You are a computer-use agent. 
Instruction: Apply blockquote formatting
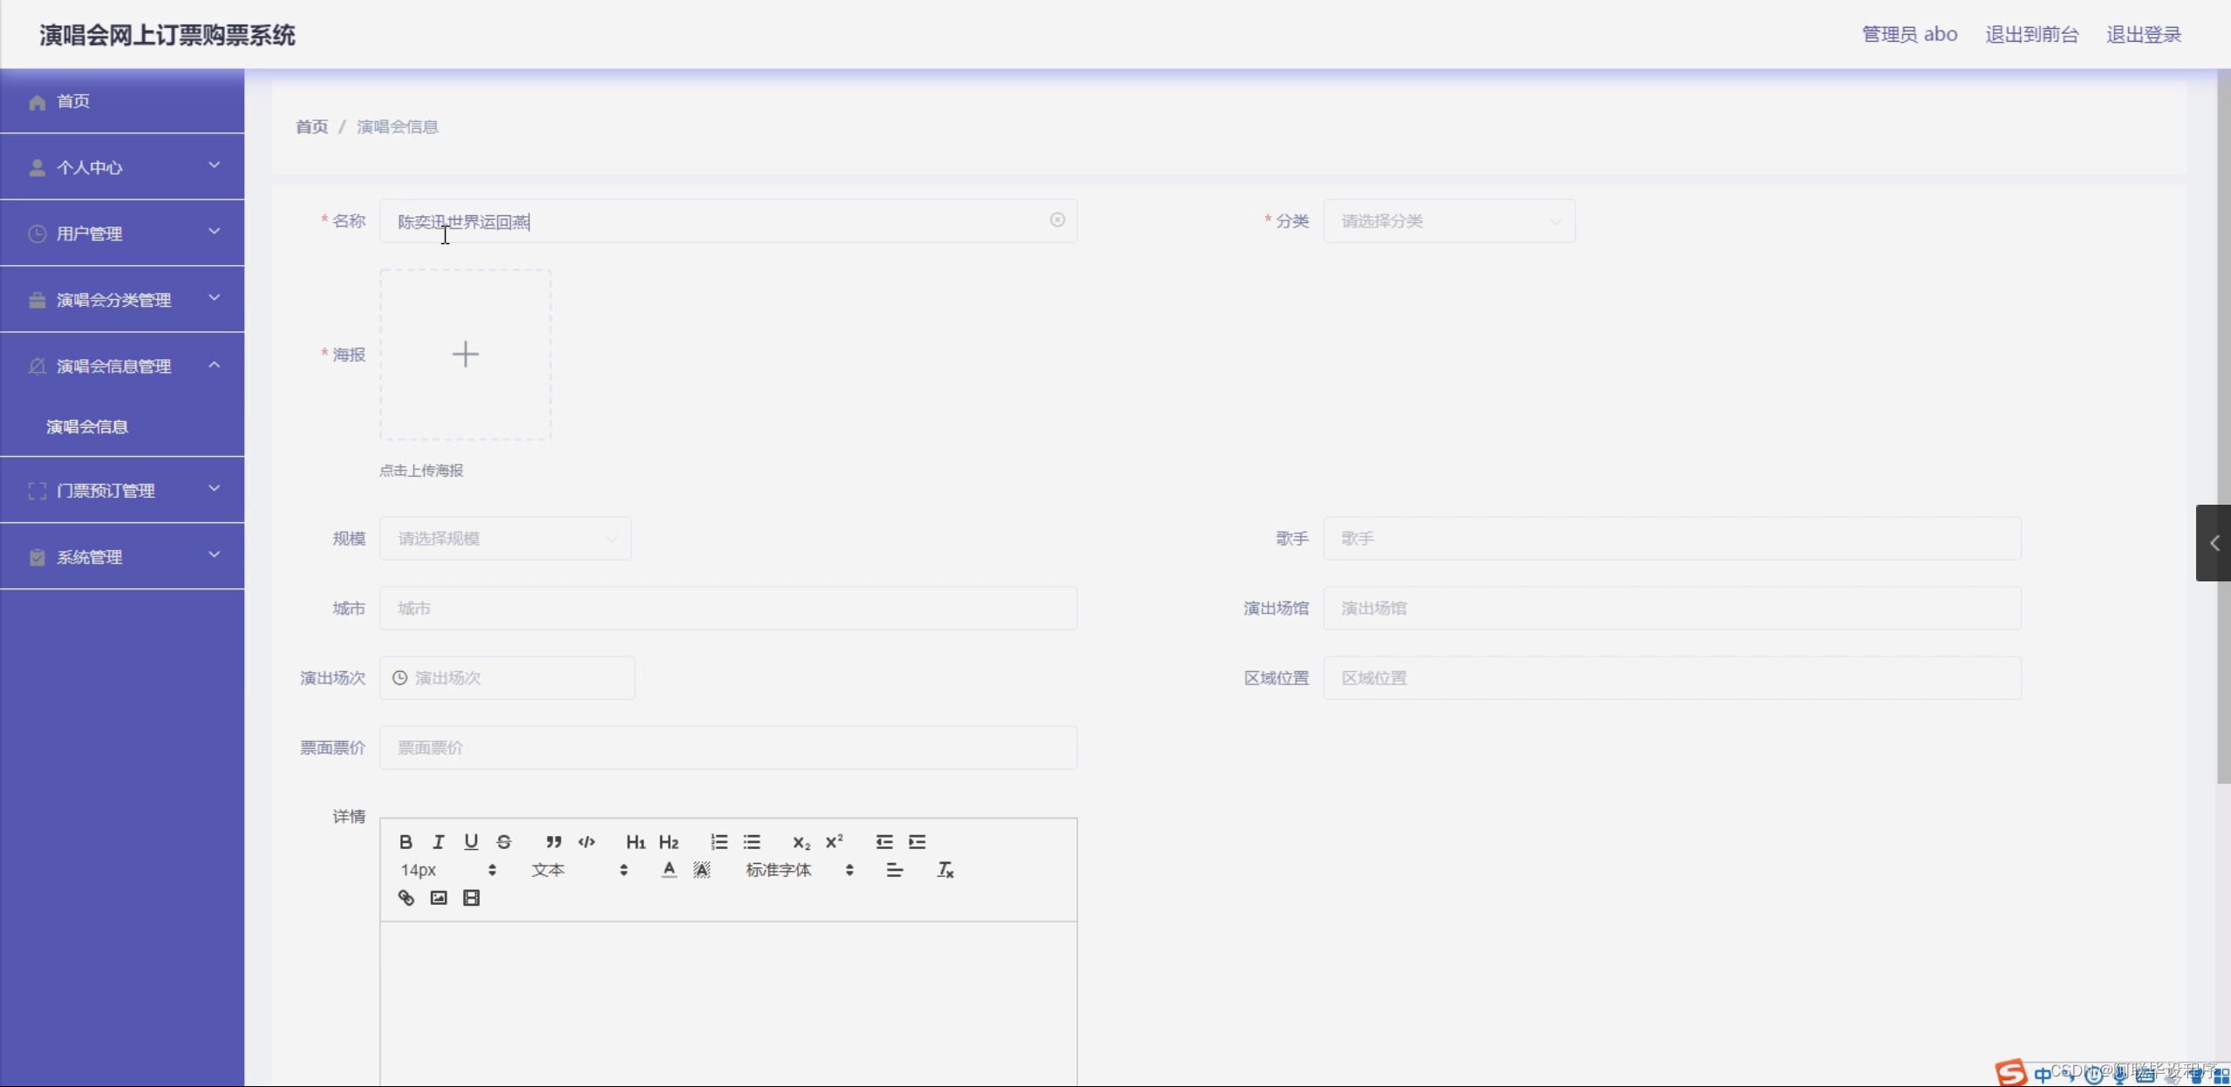555,841
